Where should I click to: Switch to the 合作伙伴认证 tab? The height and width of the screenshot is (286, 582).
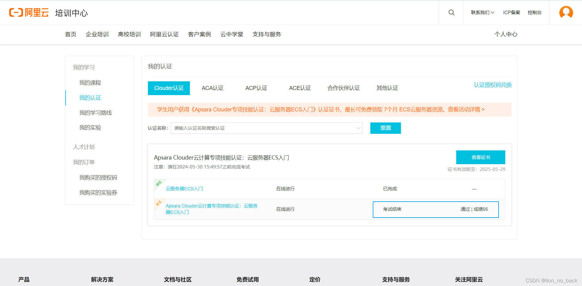[x=344, y=88]
